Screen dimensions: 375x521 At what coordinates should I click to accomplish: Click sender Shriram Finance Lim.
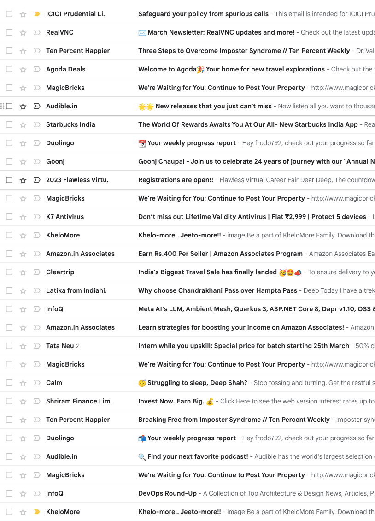(79, 401)
